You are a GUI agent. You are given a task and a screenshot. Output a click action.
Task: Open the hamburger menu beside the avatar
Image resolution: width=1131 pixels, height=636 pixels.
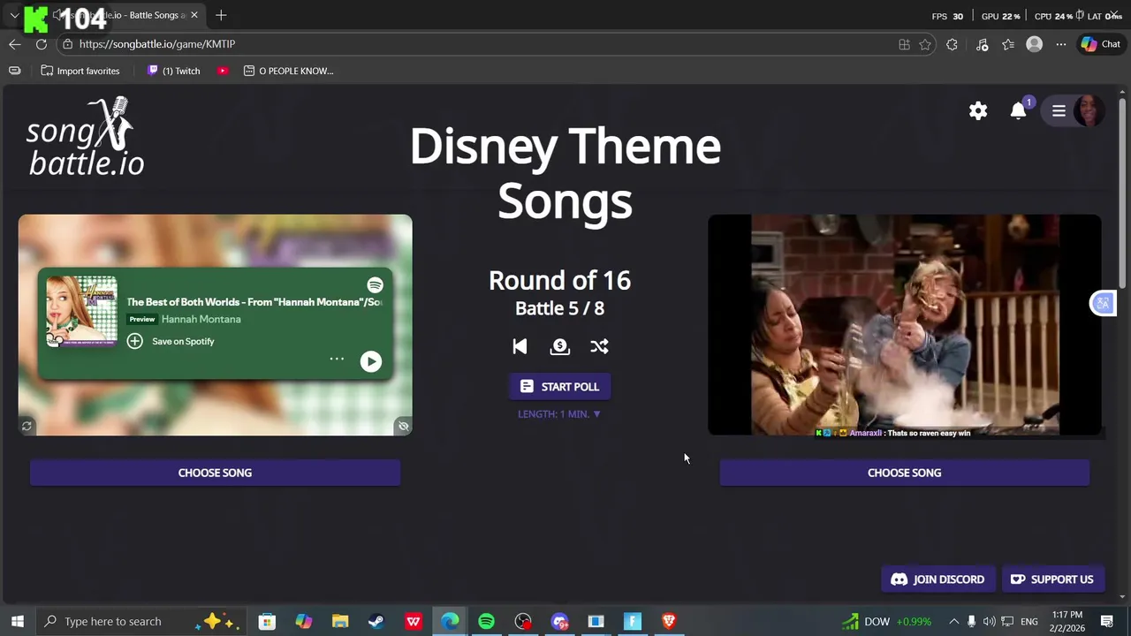[1059, 110]
